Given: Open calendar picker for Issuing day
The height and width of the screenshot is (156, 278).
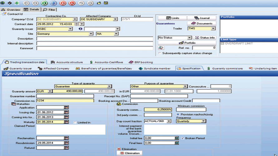Looking at the screenshot, I should coord(66,112).
